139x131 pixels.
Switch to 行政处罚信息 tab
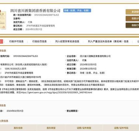point(39,42)
